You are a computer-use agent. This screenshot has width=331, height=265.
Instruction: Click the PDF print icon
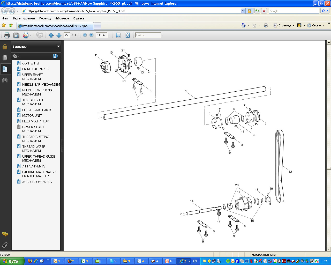pyautogui.click(x=7, y=35)
